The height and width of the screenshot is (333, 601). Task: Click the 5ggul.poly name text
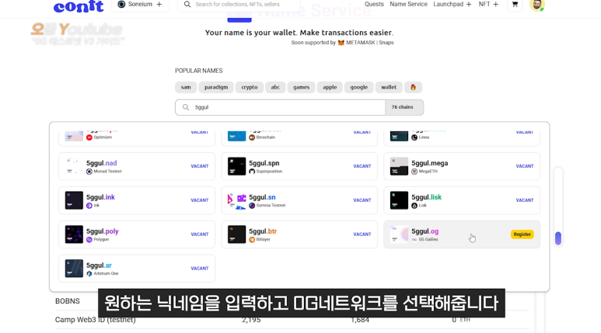click(x=103, y=231)
